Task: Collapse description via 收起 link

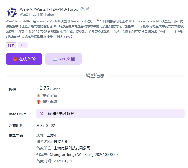Action: point(69,37)
